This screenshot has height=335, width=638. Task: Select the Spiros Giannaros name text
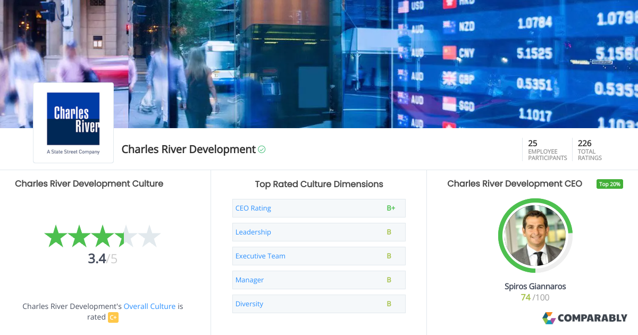[535, 287]
